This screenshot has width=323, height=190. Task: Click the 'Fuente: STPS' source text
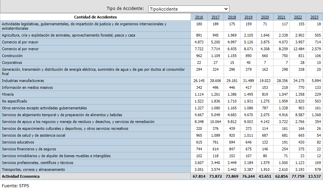pos(15,186)
